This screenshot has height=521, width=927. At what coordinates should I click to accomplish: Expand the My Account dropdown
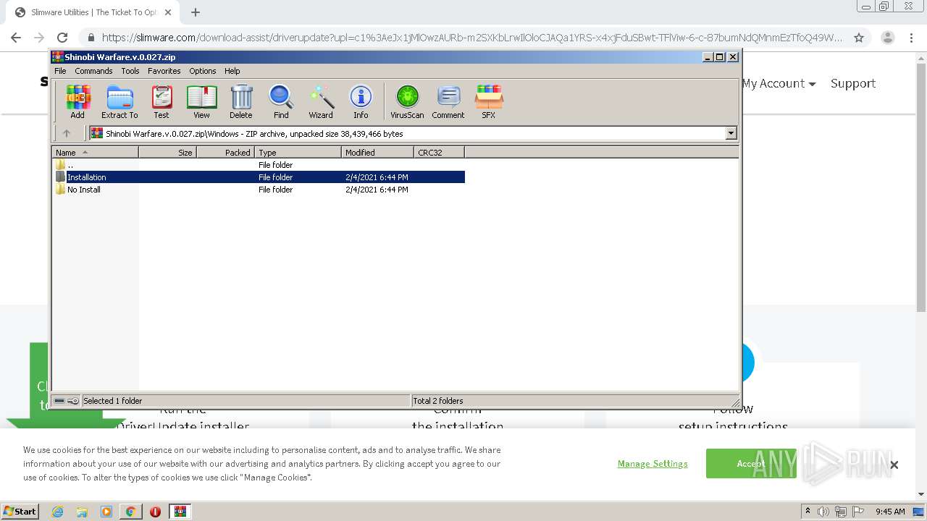click(x=779, y=84)
